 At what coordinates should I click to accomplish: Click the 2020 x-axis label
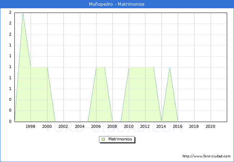point(210,126)
